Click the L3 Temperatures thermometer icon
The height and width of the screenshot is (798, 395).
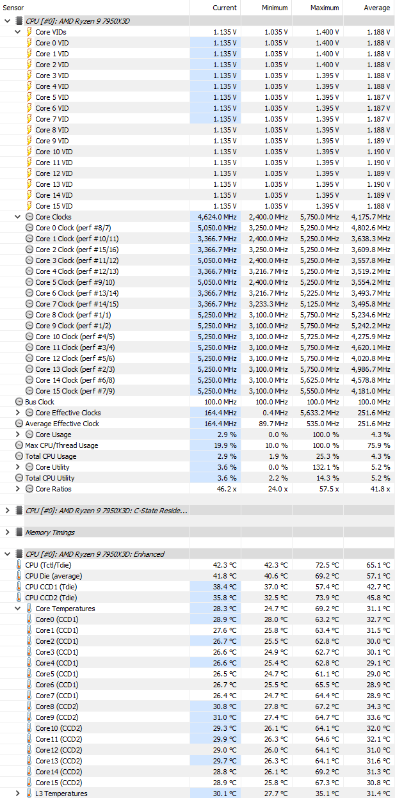click(29, 794)
